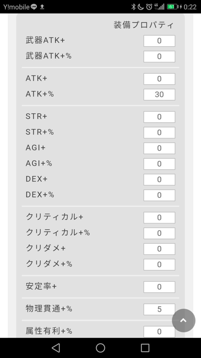Focus the 安定率+ input field
Image resolution: width=201 pixels, height=358 pixels.
pyautogui.click(x=159, y=287)
